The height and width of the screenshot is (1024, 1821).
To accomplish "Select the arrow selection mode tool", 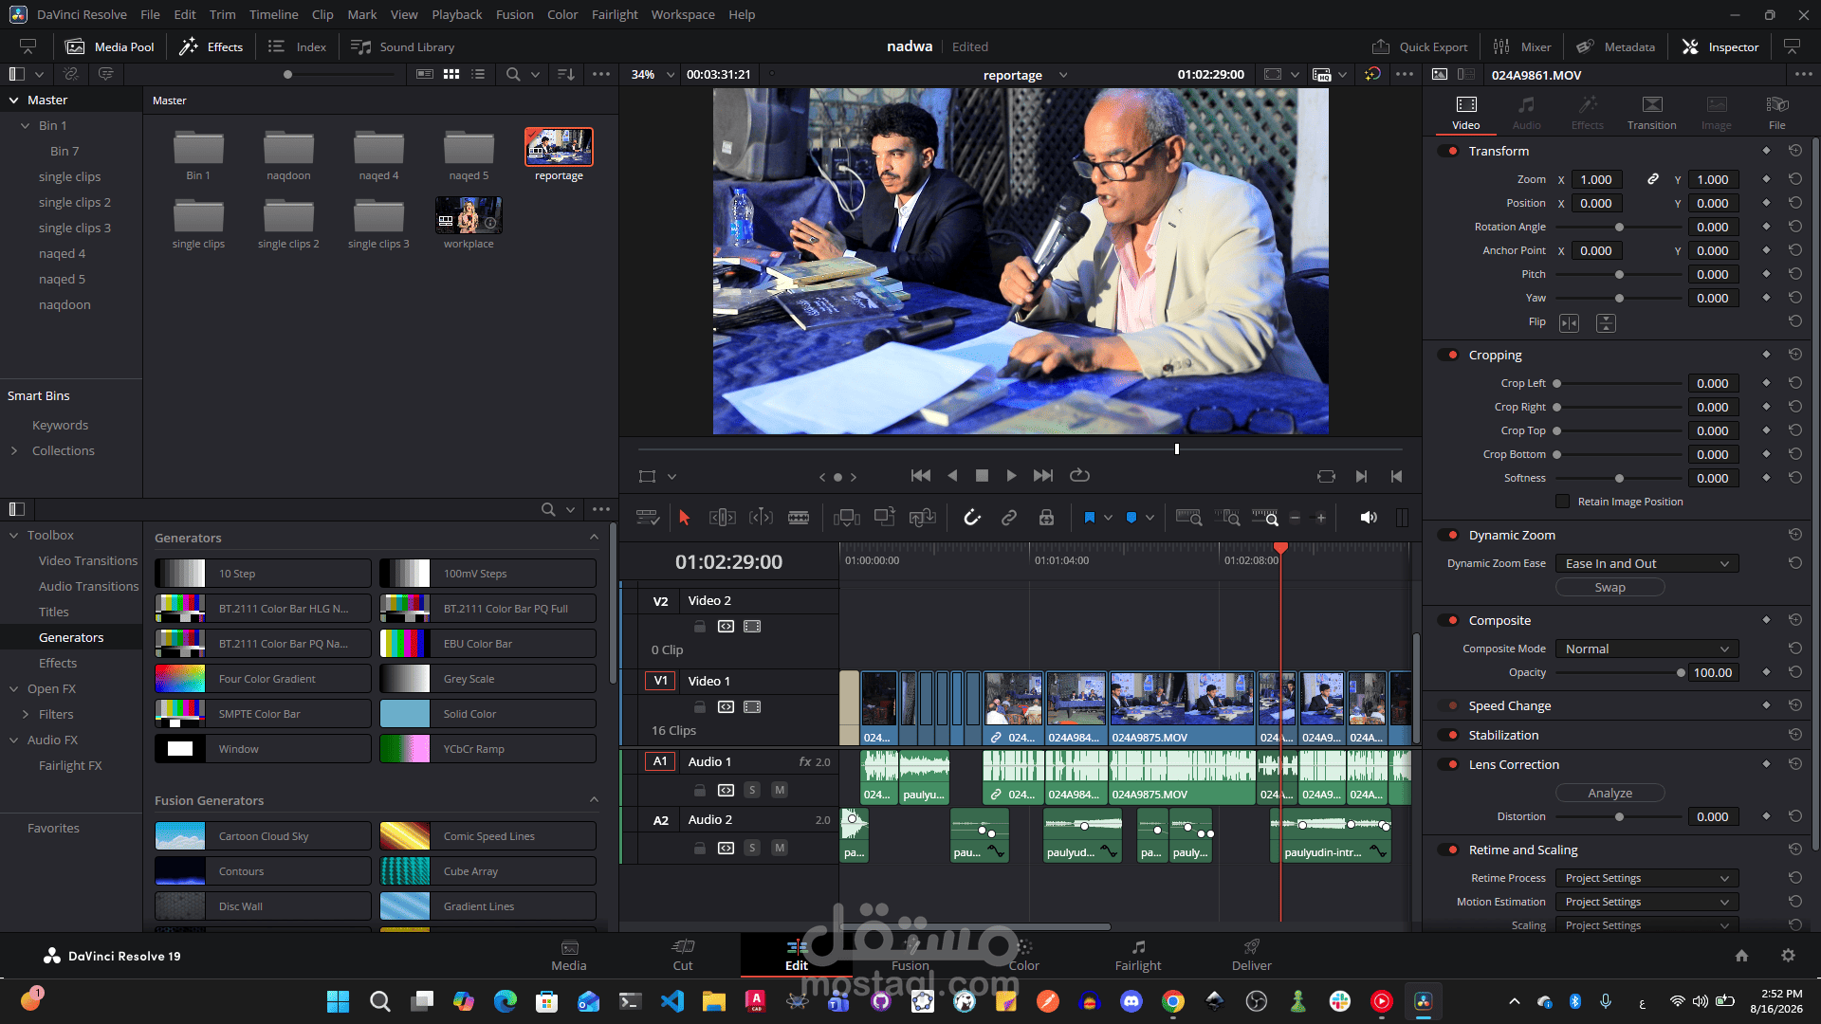I will click(x=684, y=518).
